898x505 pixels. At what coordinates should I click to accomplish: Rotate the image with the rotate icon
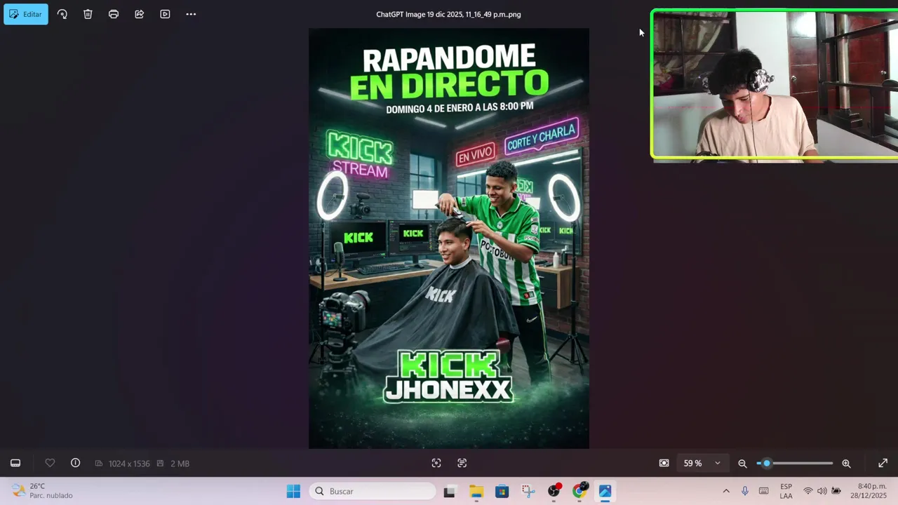click(x=62, y=14)
